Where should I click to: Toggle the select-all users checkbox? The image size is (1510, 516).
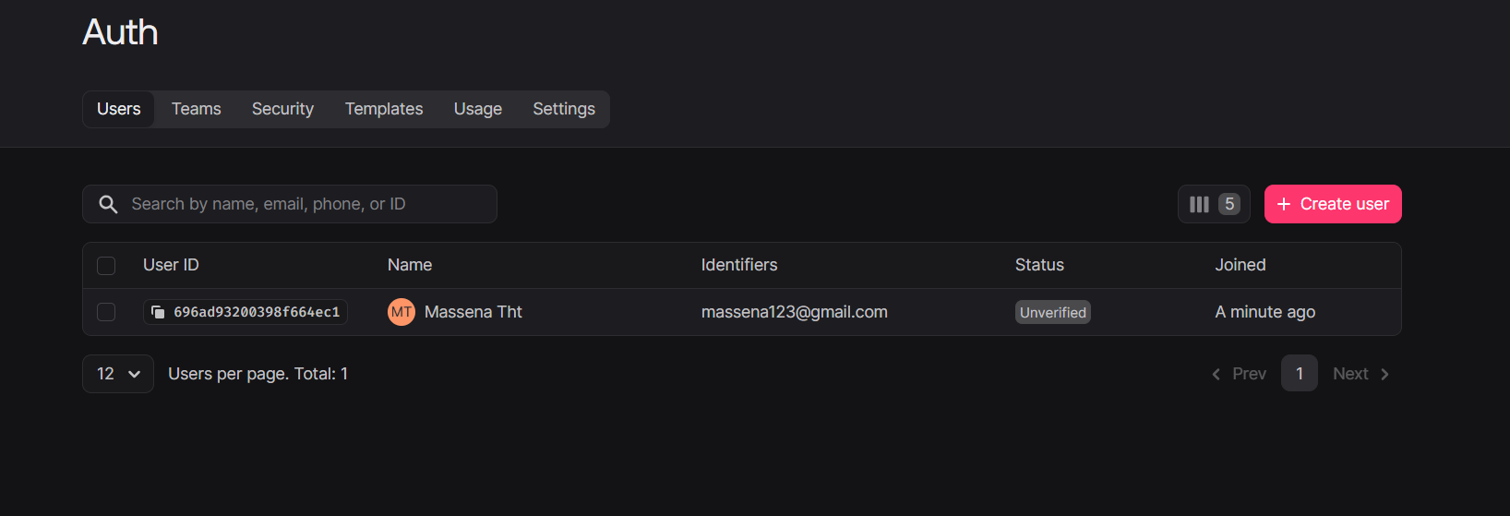(x=106, y=266)
